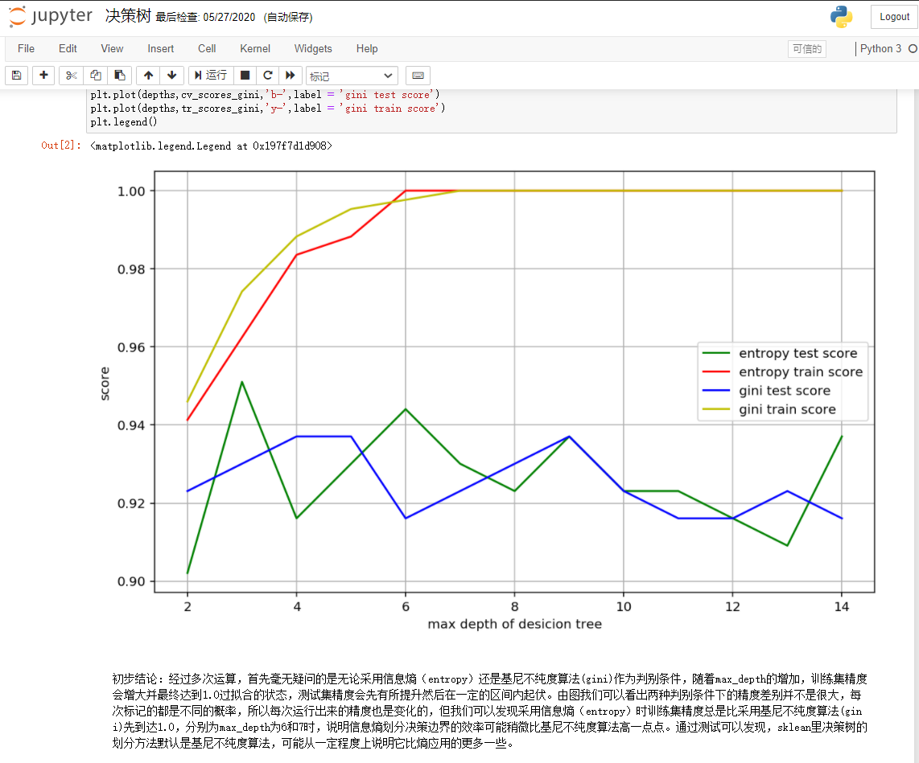Click the Python 3 kernel name

(880, 48)
